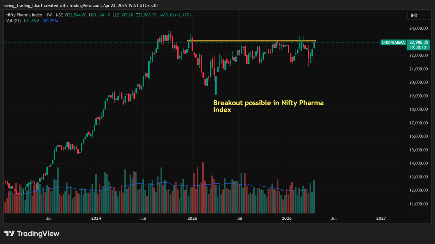This screenshot has width=435, height=244.
Task: Click the 22,000.00 price axis label
Action: click(419, 55)
